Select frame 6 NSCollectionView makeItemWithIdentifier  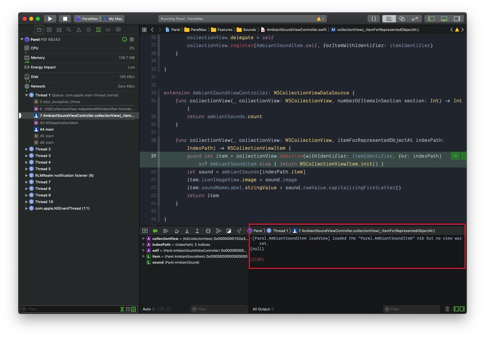click(84, 109)
